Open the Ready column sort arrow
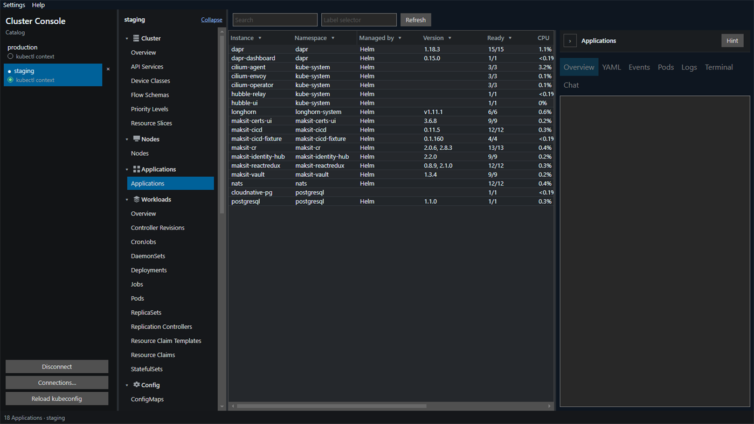This screenshot has width=754, height=424. pos(510,38)
